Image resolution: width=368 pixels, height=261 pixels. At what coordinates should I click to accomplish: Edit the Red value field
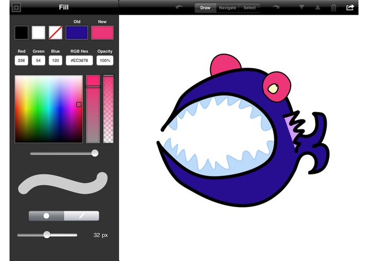click(x=21, y=60)
